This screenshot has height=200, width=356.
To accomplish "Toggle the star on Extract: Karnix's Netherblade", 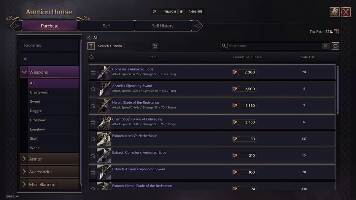I will pyautogui.click(x=93, y=139).
